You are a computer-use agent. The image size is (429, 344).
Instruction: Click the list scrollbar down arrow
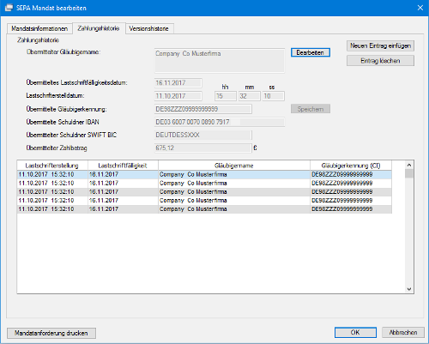pos(409,289)
